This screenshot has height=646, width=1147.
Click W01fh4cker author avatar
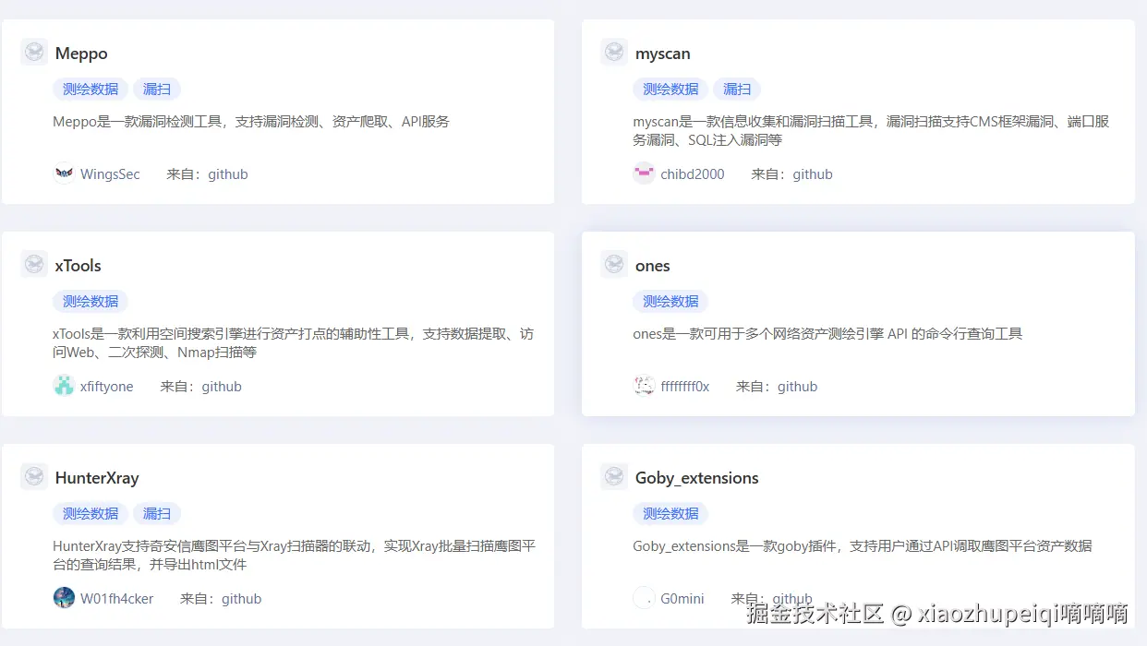64,598
